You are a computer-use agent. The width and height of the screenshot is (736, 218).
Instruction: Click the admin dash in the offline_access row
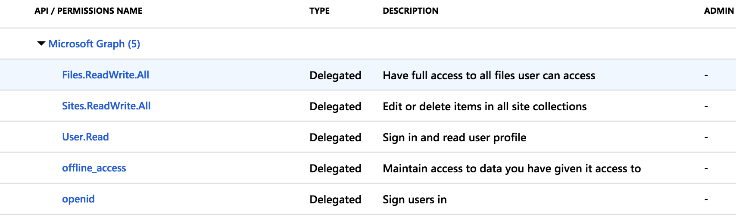706,168
